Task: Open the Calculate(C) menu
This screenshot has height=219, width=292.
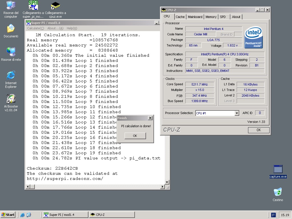Action: click(x=36, y=28)
